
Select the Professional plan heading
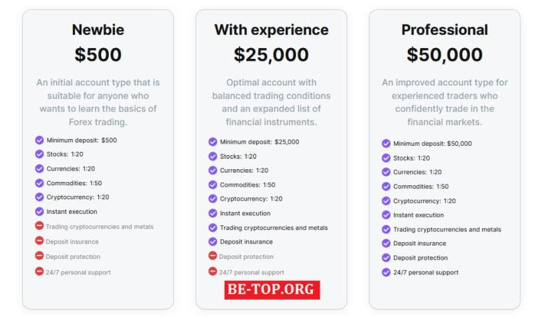click(x=444, y=30)
